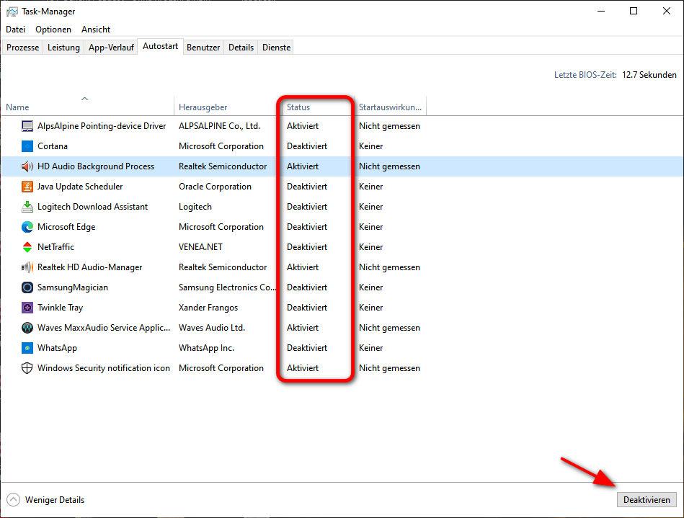
Task: Select the Waves MaxxAudio Service icon
Action: click(27, 327)
